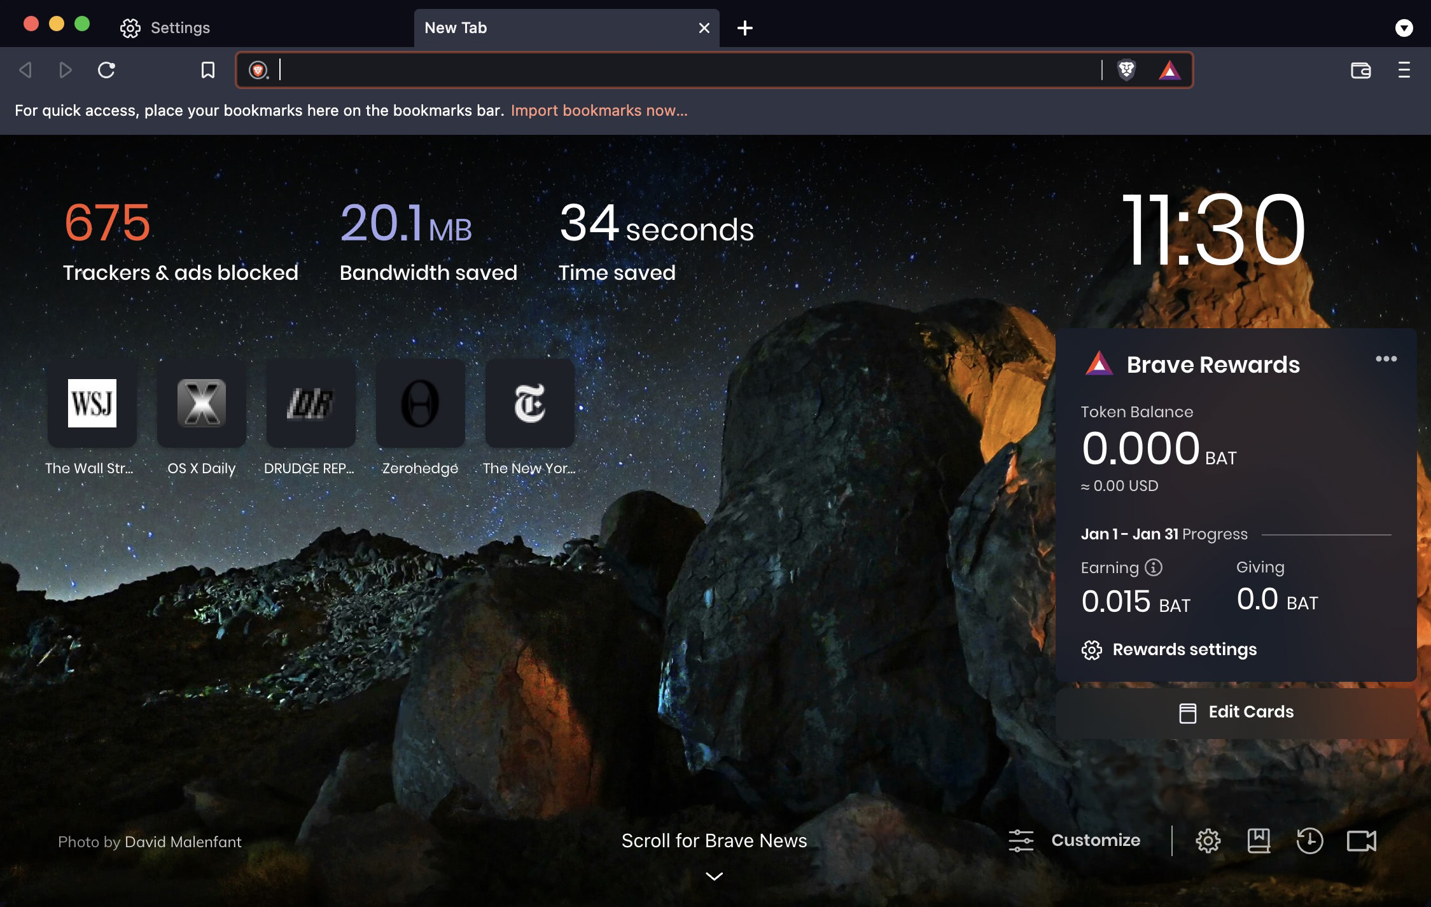
Task: Start Brave Talk video camera icon
Action: (x=1361, y=840)
